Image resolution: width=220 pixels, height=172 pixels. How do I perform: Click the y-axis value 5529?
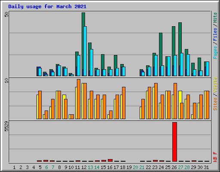point(6,126)
